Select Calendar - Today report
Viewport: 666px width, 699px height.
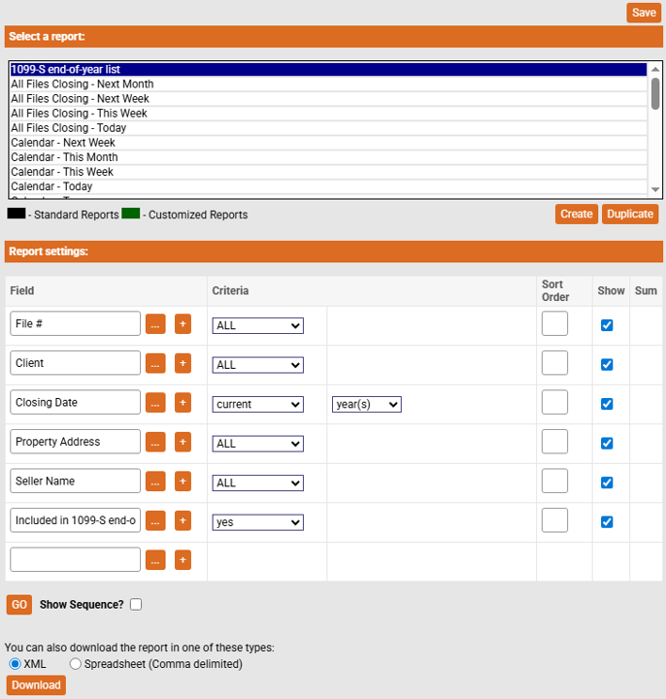pyautogui.click(x=328, y=186)
